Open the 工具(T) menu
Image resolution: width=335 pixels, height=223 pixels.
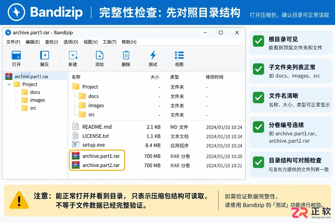[109, 42]
